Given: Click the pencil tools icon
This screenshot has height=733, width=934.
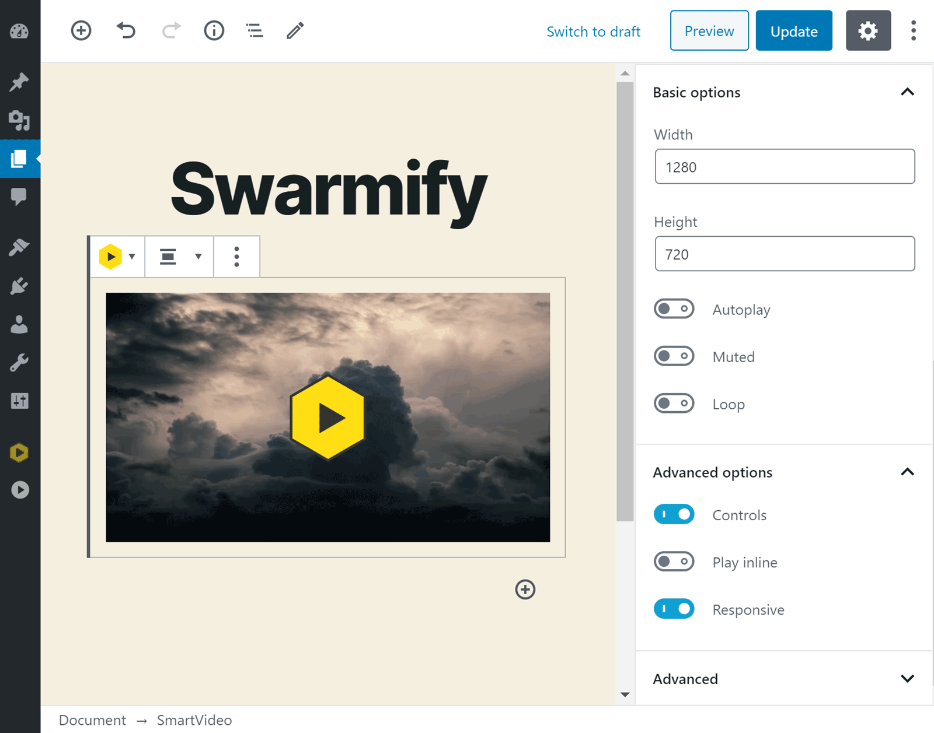Looking at the screenshot, I should 295,30.
